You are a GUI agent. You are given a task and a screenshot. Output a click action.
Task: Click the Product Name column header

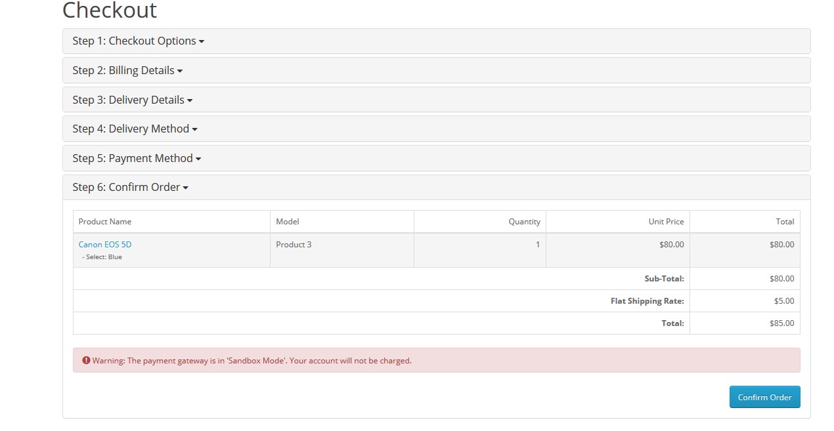tap(105, 222)
